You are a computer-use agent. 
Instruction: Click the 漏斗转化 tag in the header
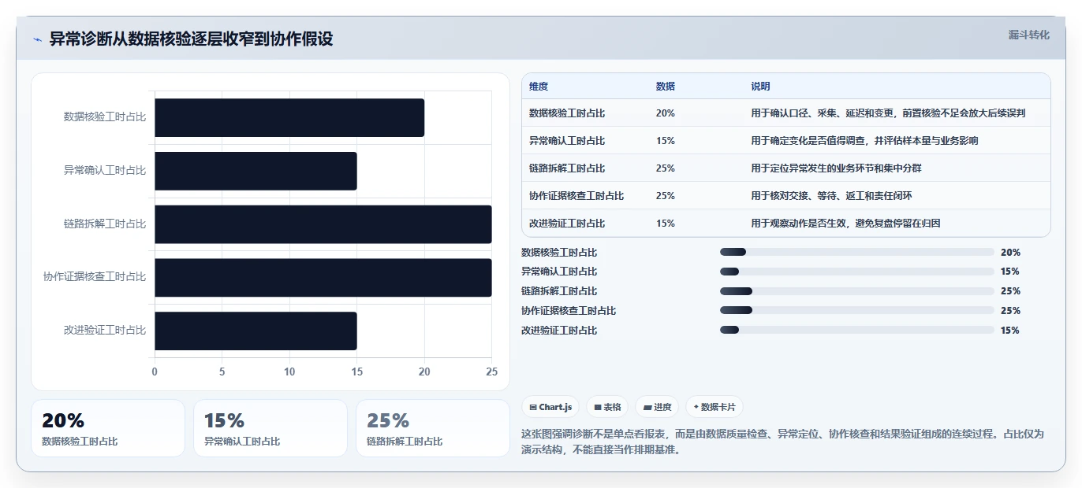(1028, 35)
